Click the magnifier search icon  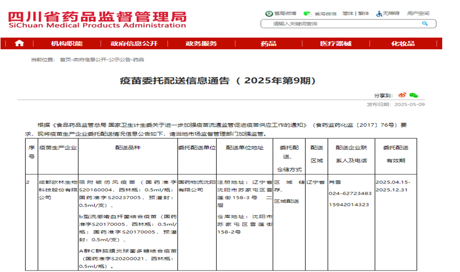pos(425,24)
